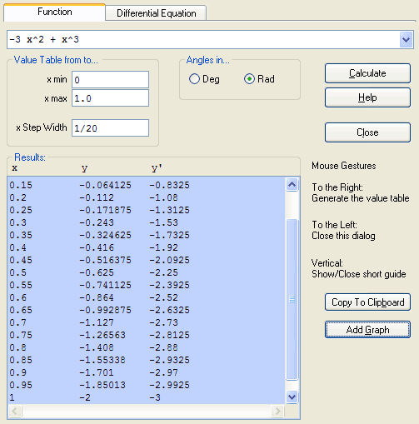Click the horizontal scroll left arrow
The image size is (419, 424).
pos(15,411)
